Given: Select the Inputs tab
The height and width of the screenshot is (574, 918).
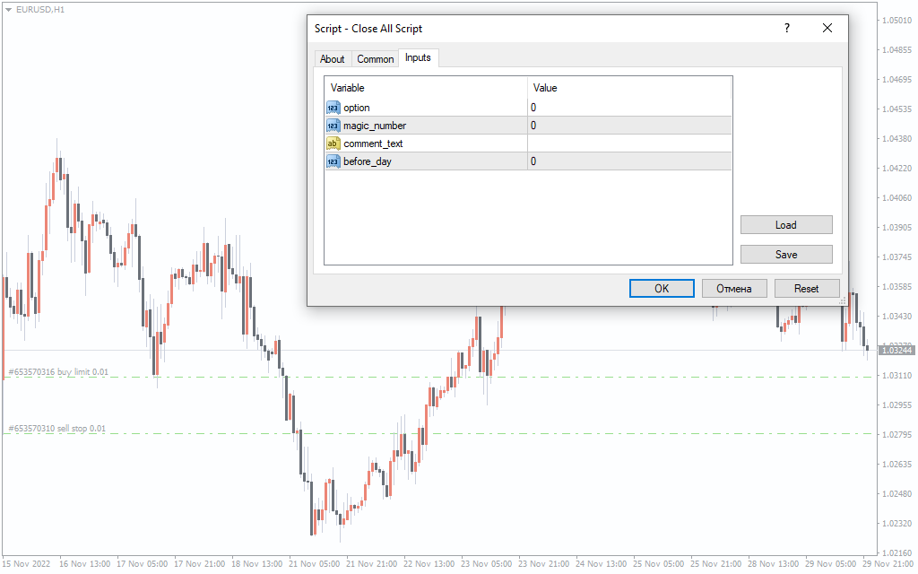Looking at the screenshot, I should point(418,58).
